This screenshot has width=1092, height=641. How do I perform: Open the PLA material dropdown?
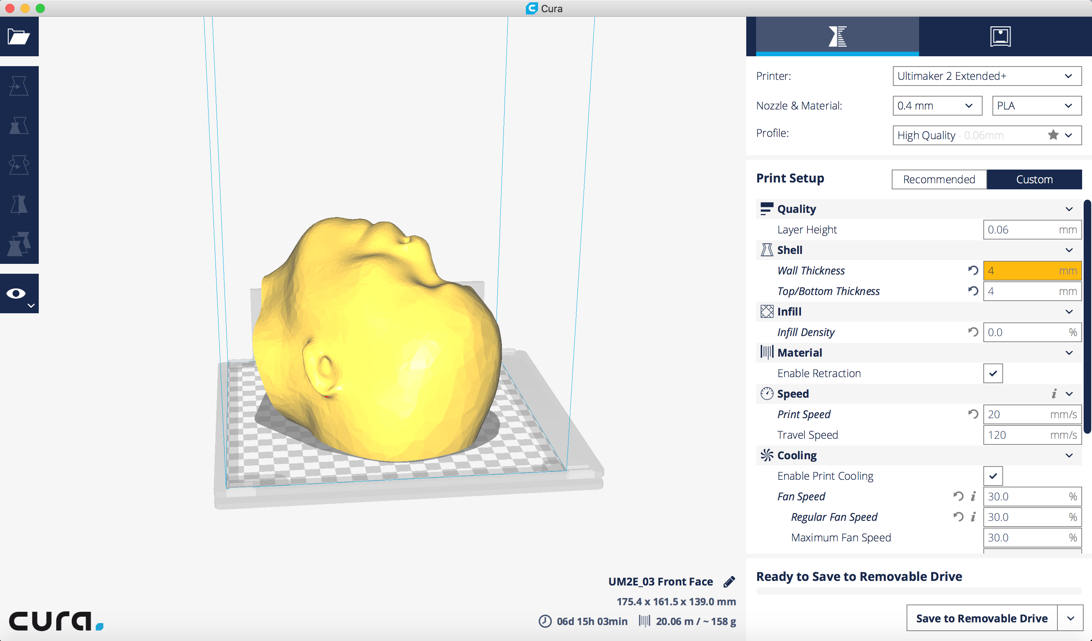click(1036, 106)
